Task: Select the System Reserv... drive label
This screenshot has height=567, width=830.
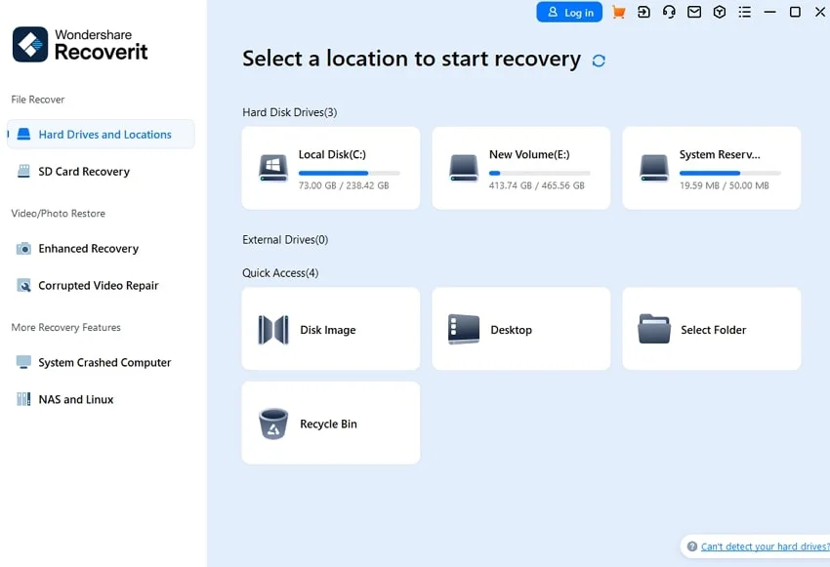Action: coord(720,154)
